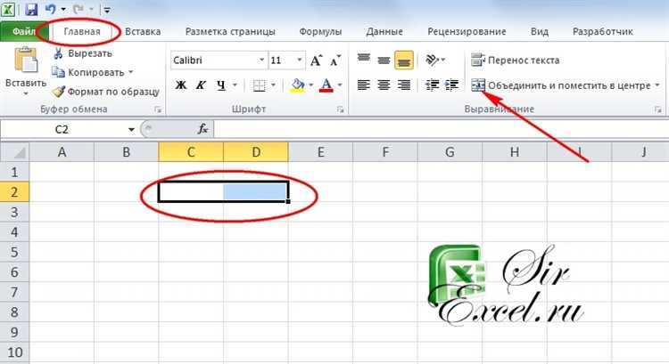The height and width of the screenshot is (364, 669).
Task: Open the font color dropdown arrow
Action: point(340,85)
